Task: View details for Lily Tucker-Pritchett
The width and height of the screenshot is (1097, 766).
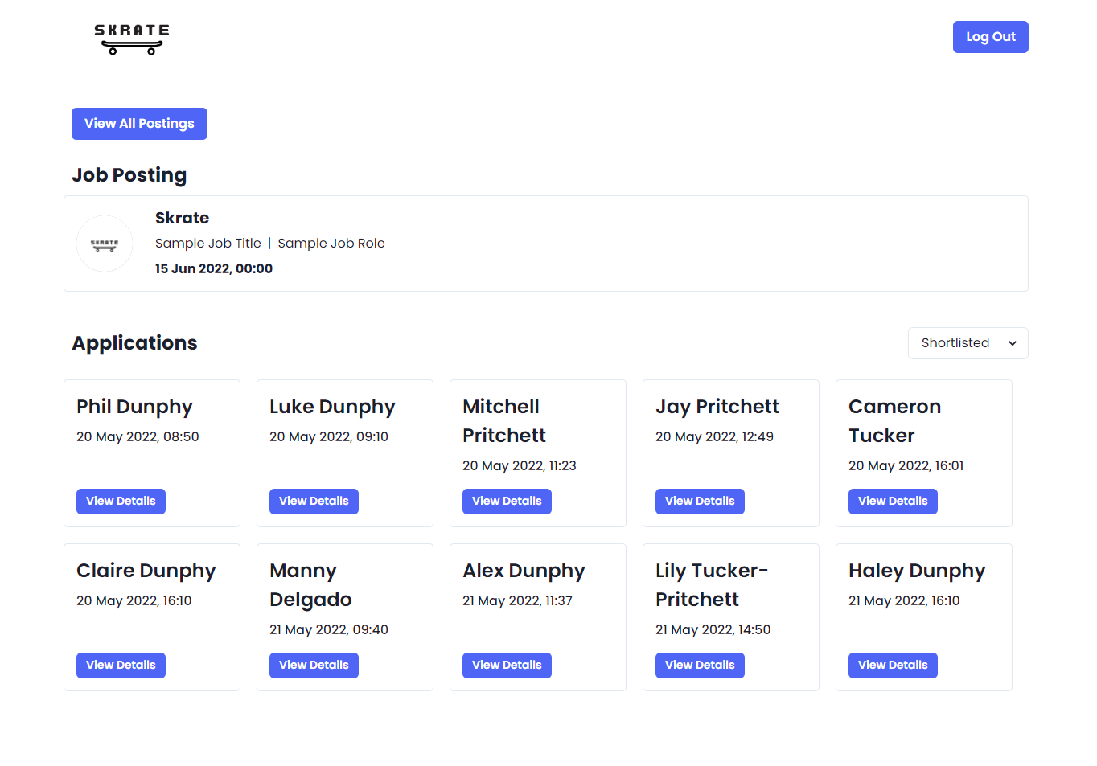Action: click(700, 666)
